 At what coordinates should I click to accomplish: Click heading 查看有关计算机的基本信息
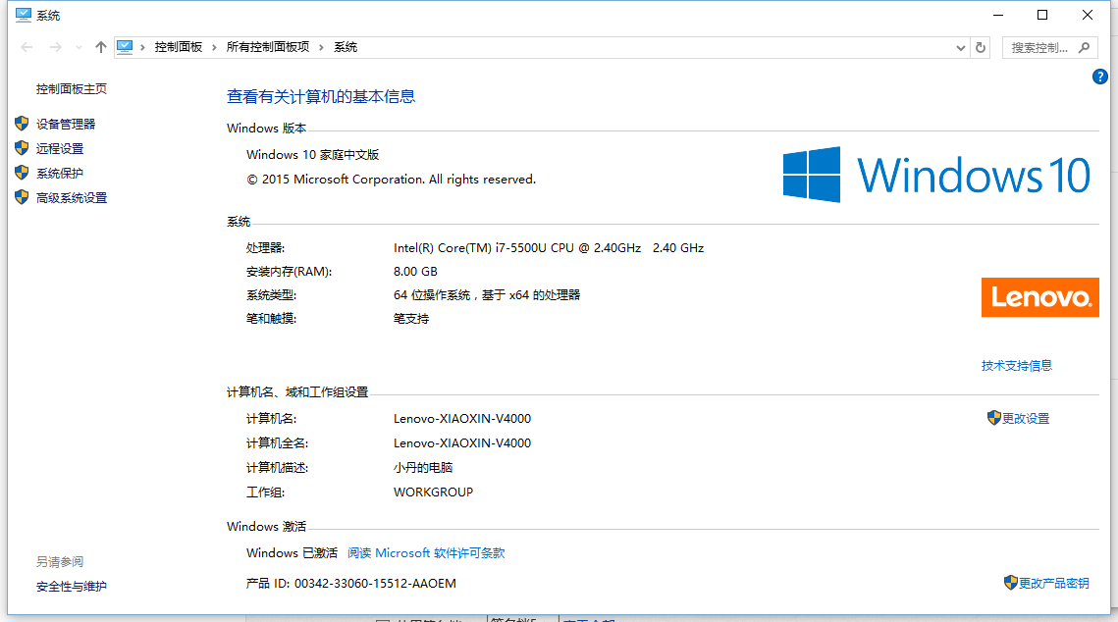pyautogui.click(x=321, y=96)
